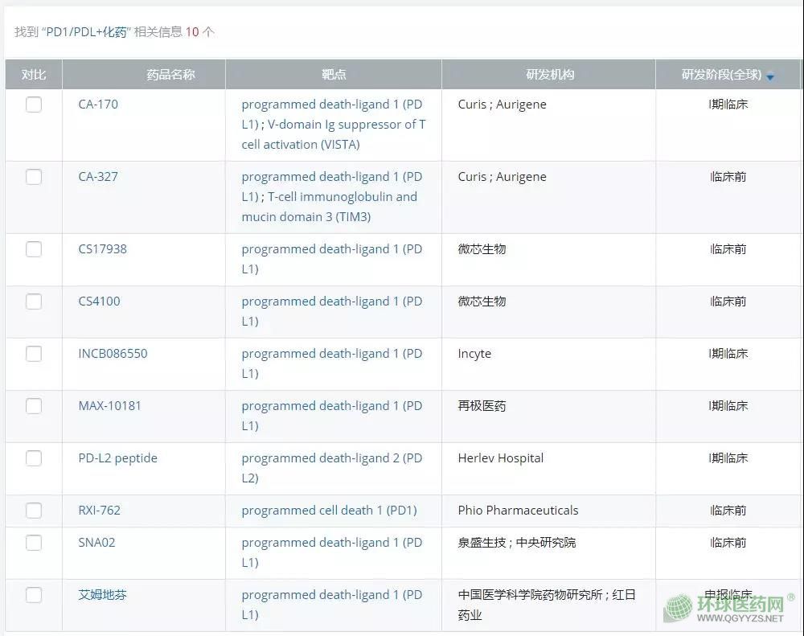This screenshot has width=804, height=636.
Task: Open drug details for CS4100
Action: tap(99, 302)
